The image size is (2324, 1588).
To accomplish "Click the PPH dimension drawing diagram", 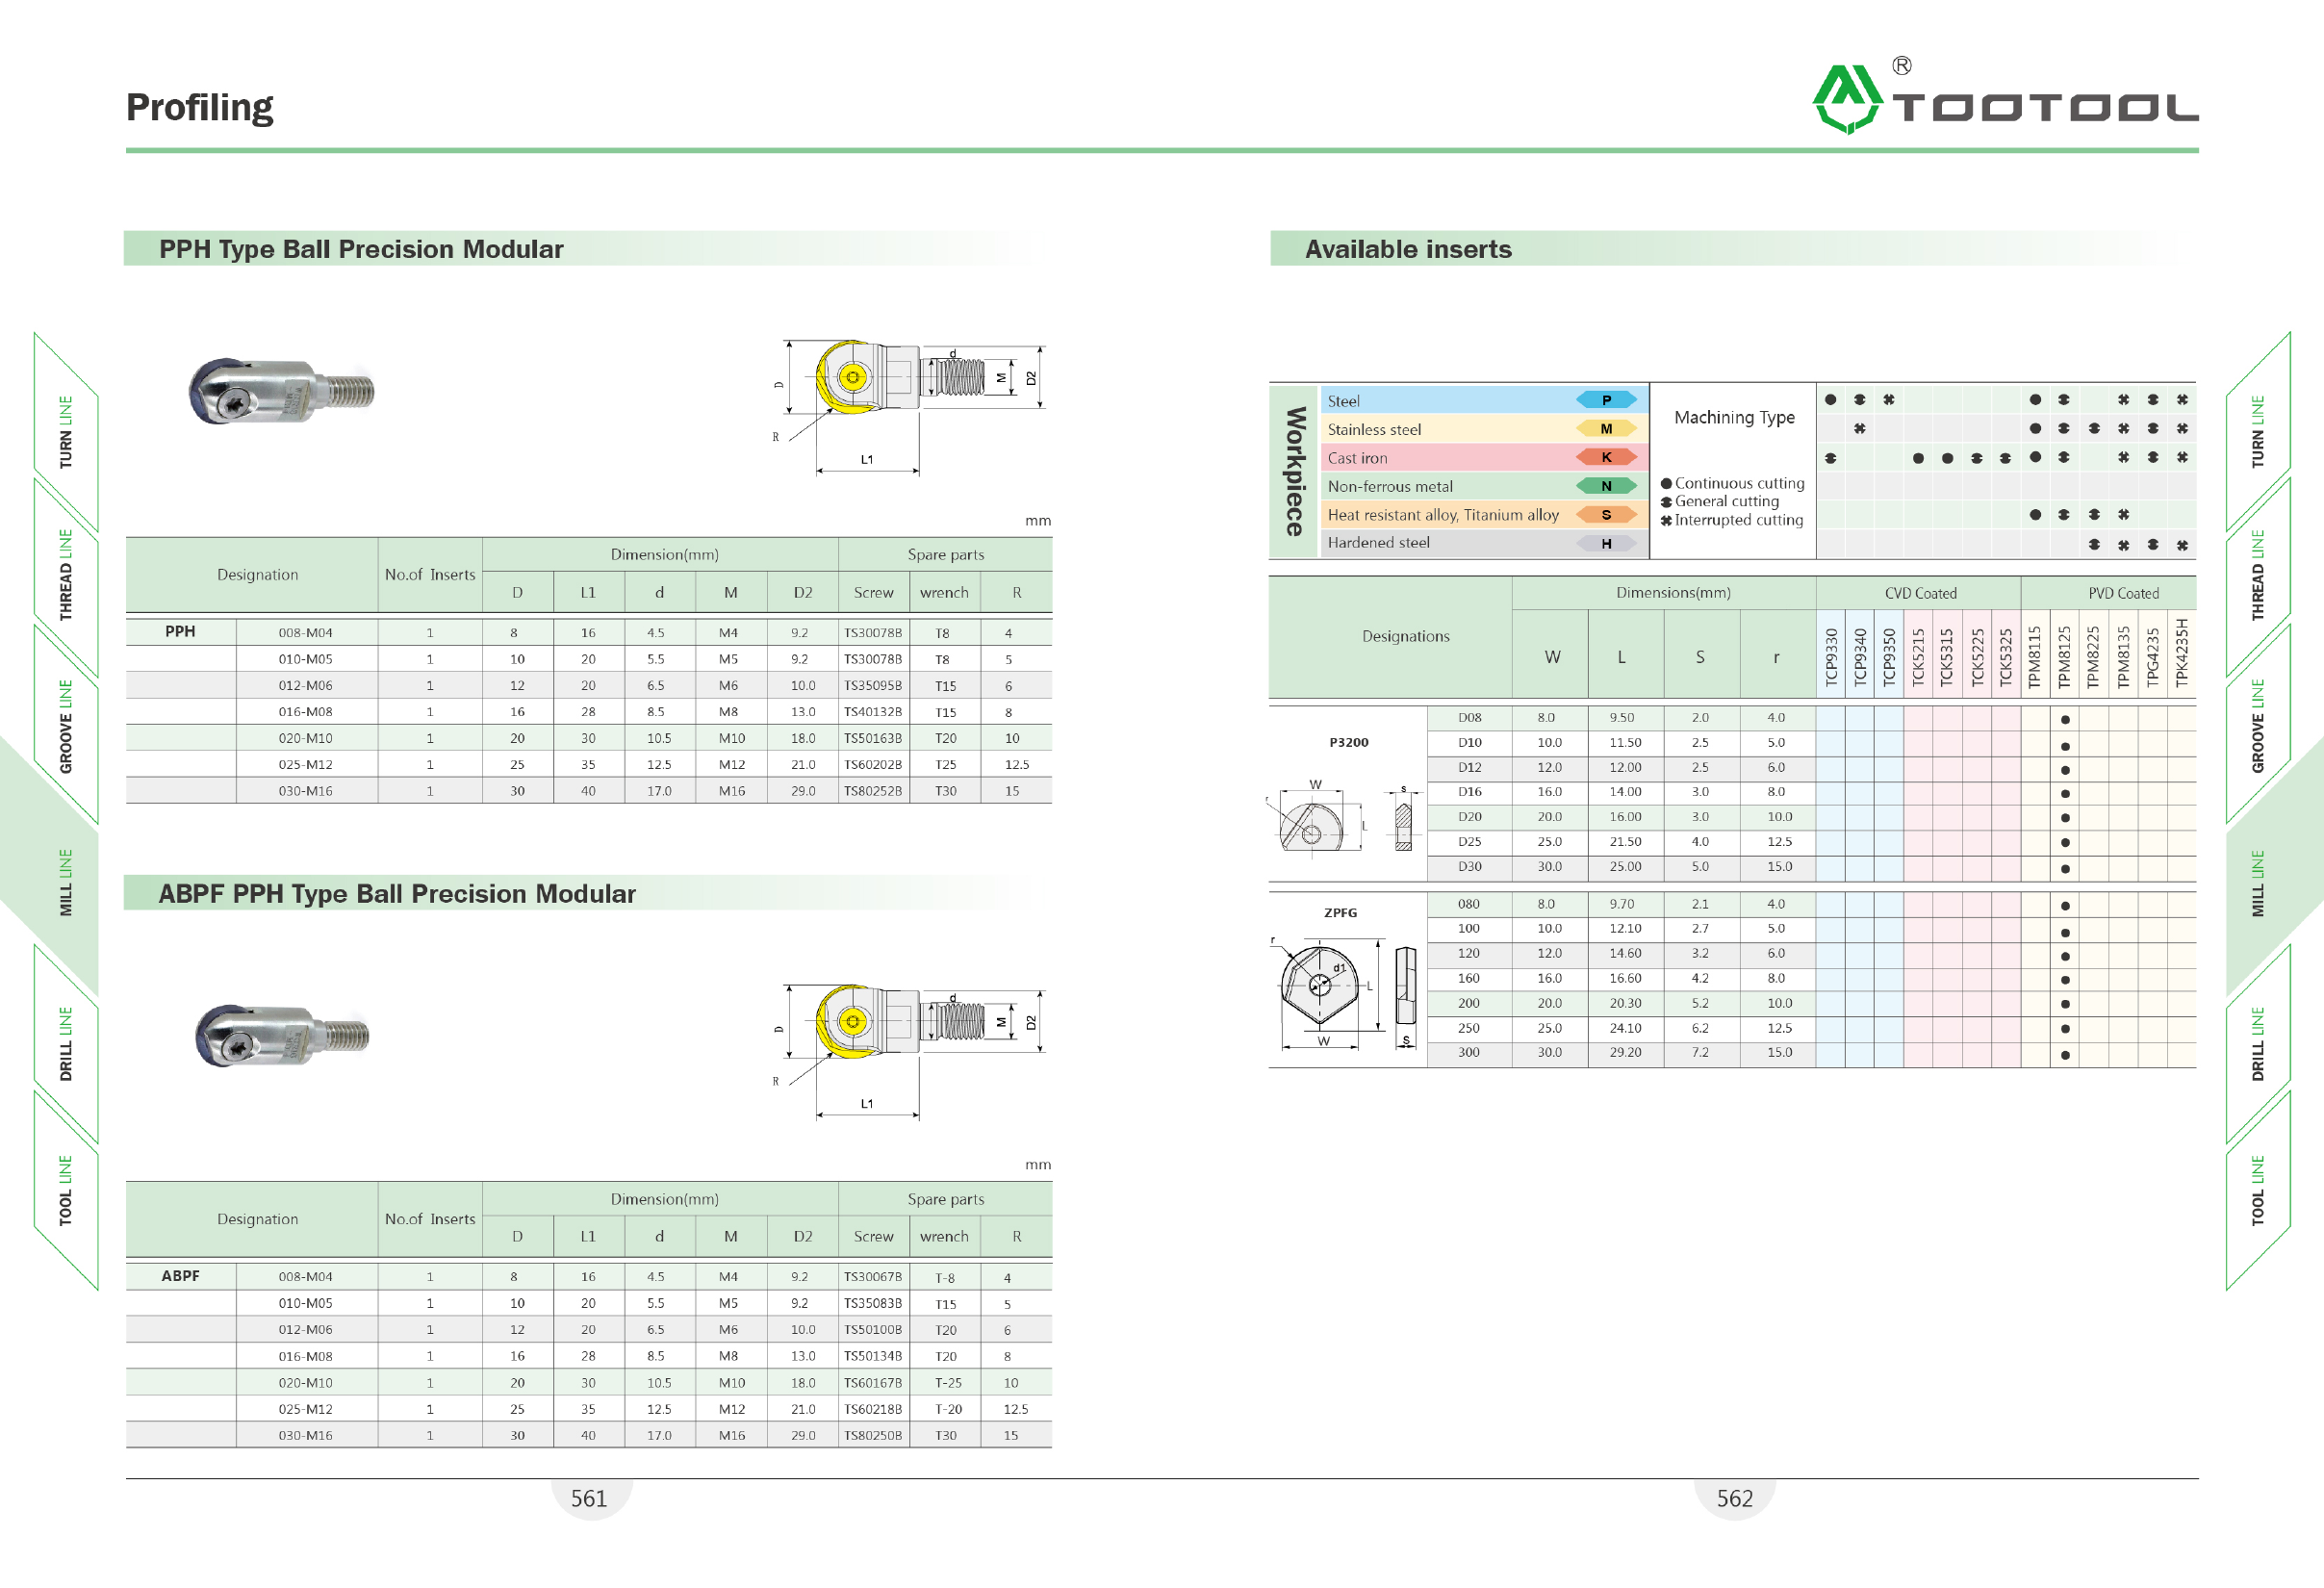I will [909, 406].
